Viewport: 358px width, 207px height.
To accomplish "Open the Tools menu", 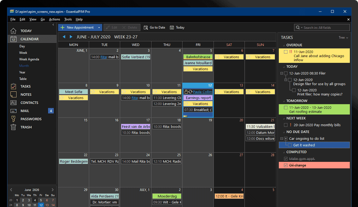I will (68, 19).
